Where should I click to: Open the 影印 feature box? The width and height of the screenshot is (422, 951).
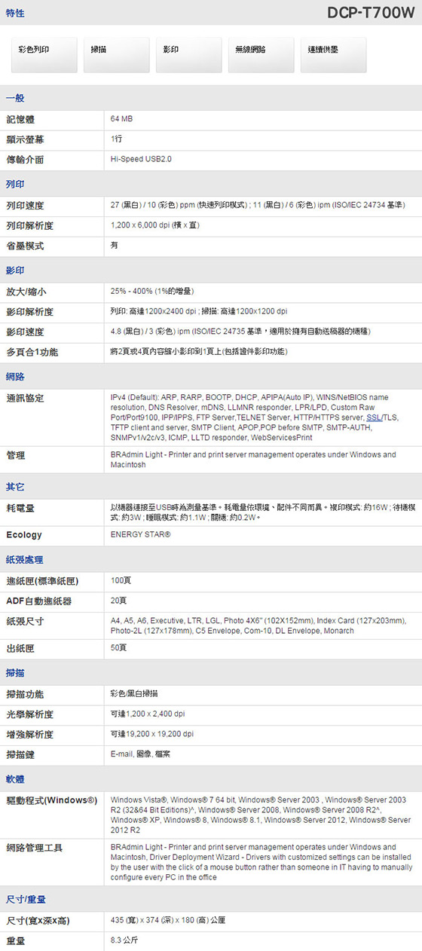pos(188,55)
